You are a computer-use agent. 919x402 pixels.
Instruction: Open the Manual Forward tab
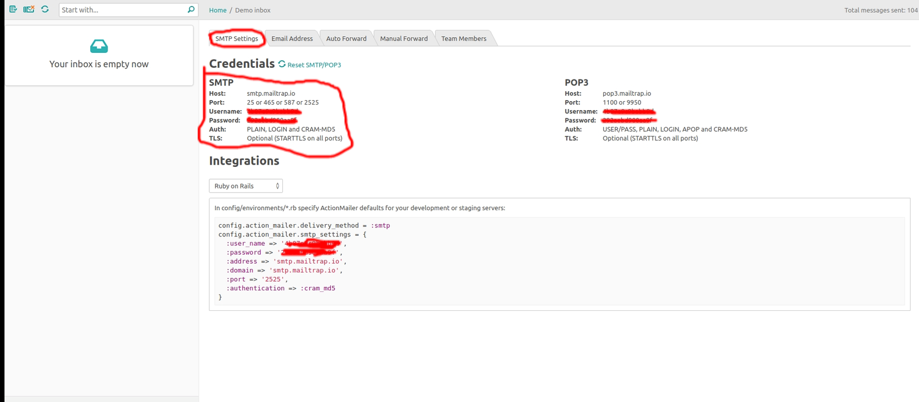(404, 38)
